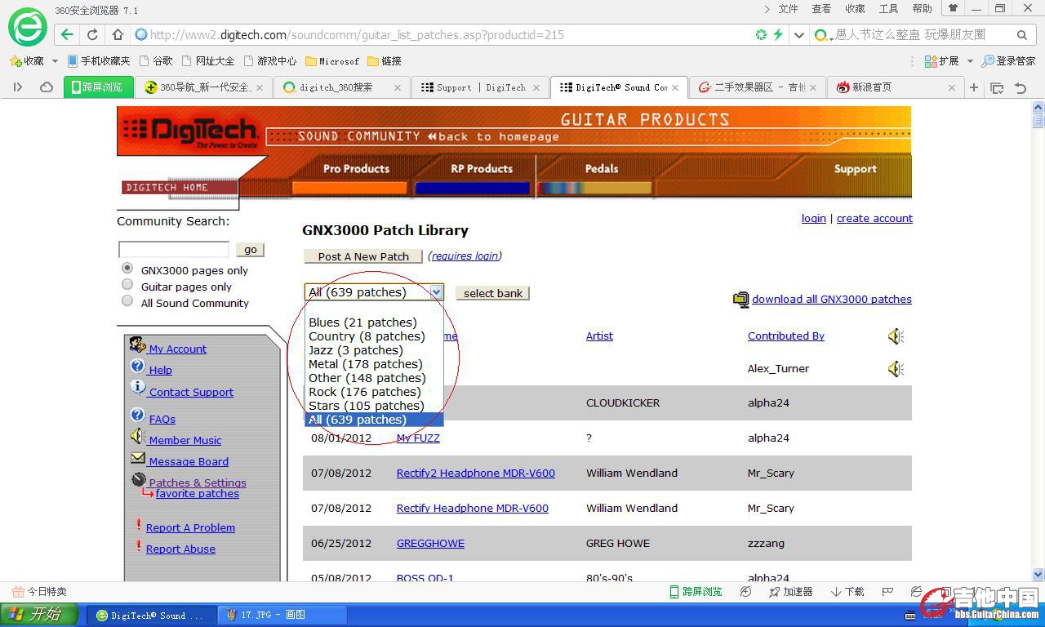Image resolution: width=1045 pixels, height=627 pixels.
Task: Open the create account link
Action: (x=874, y=219)
